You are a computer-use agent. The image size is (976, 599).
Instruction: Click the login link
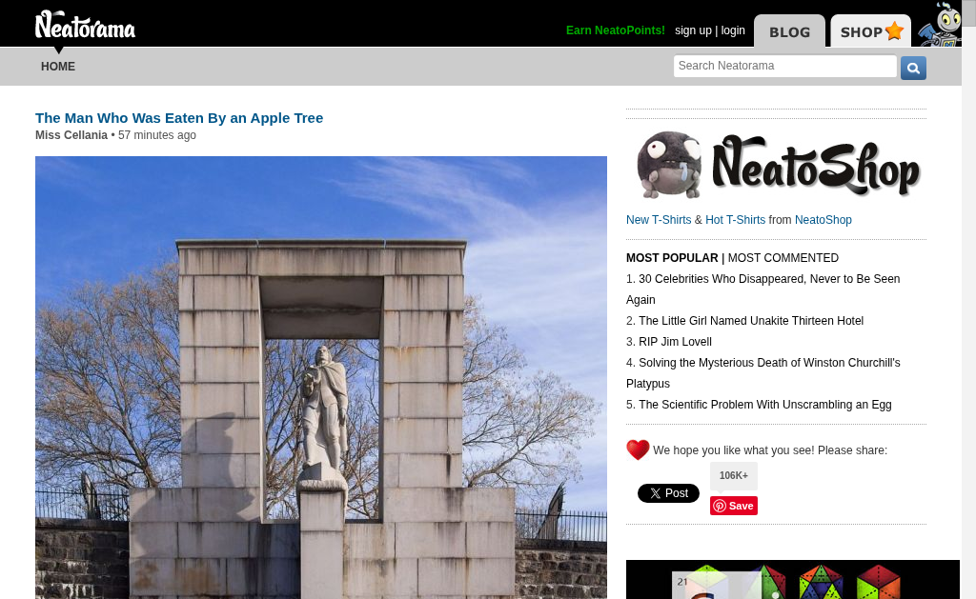click(x=733, y=30)
